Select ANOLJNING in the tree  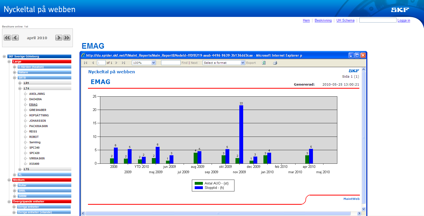coord(37,94)
